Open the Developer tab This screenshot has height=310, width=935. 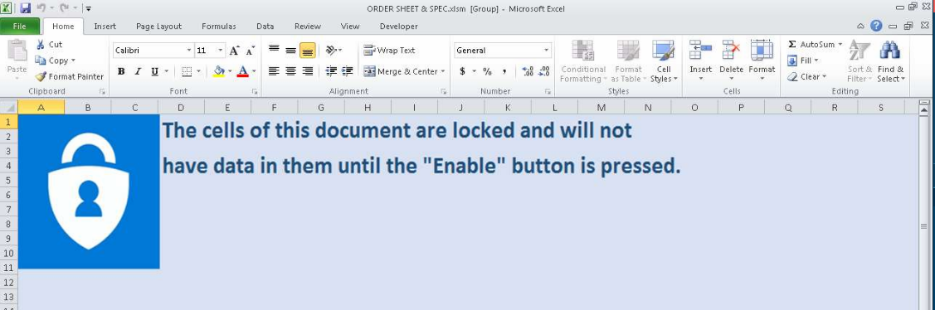click(x=399, y=27)
